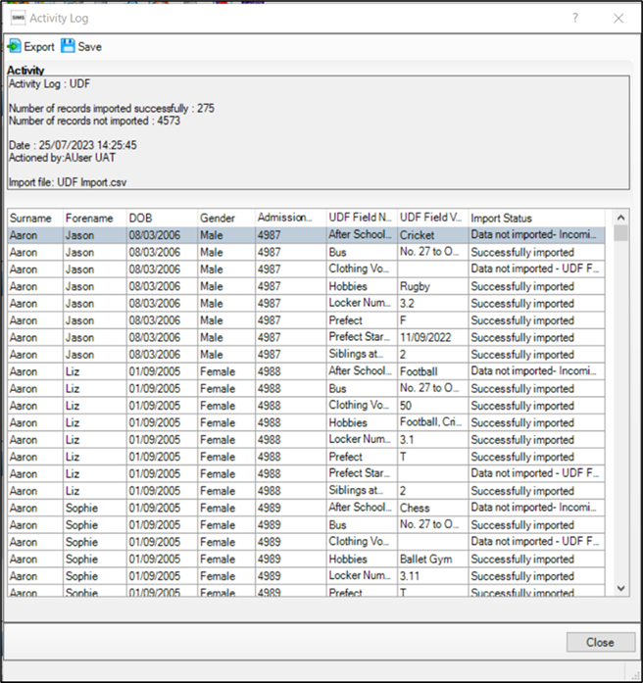Click the DOB column header
The image size is (643, 683).
coord(141,218)
